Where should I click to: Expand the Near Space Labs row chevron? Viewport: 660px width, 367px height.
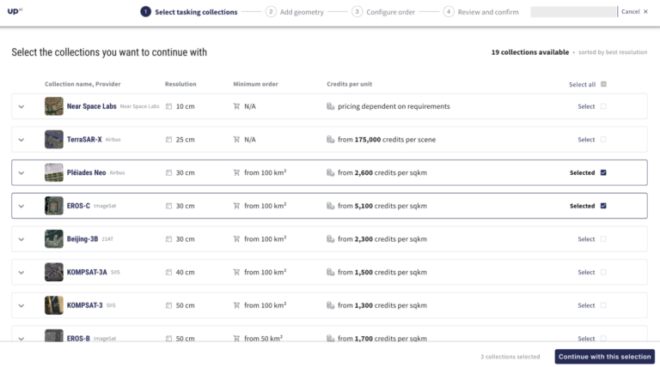tap(21, 106)
